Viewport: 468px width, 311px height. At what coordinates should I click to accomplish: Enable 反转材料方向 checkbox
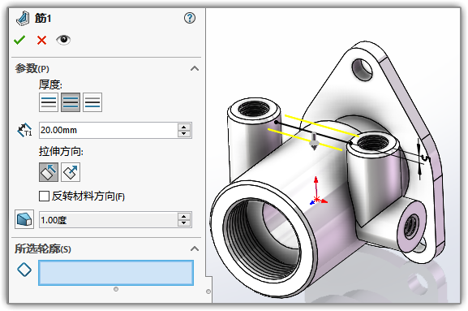point(44,197)
